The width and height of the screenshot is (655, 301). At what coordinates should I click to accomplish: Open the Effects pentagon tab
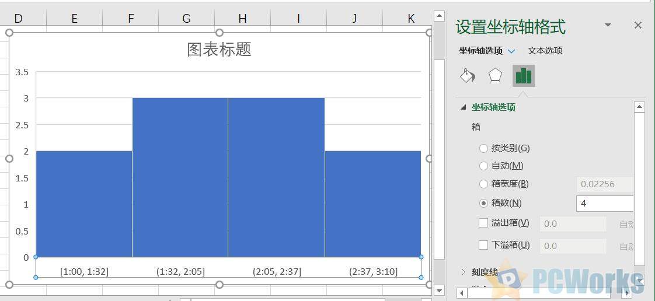click(x=495, y=76)
